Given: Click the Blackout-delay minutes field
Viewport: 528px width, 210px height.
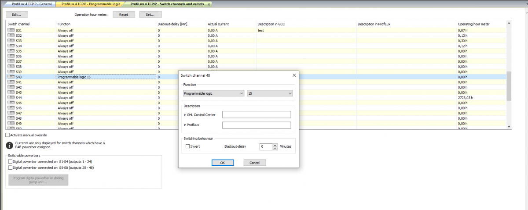Looking at the screenshot, I should point(266,146).
